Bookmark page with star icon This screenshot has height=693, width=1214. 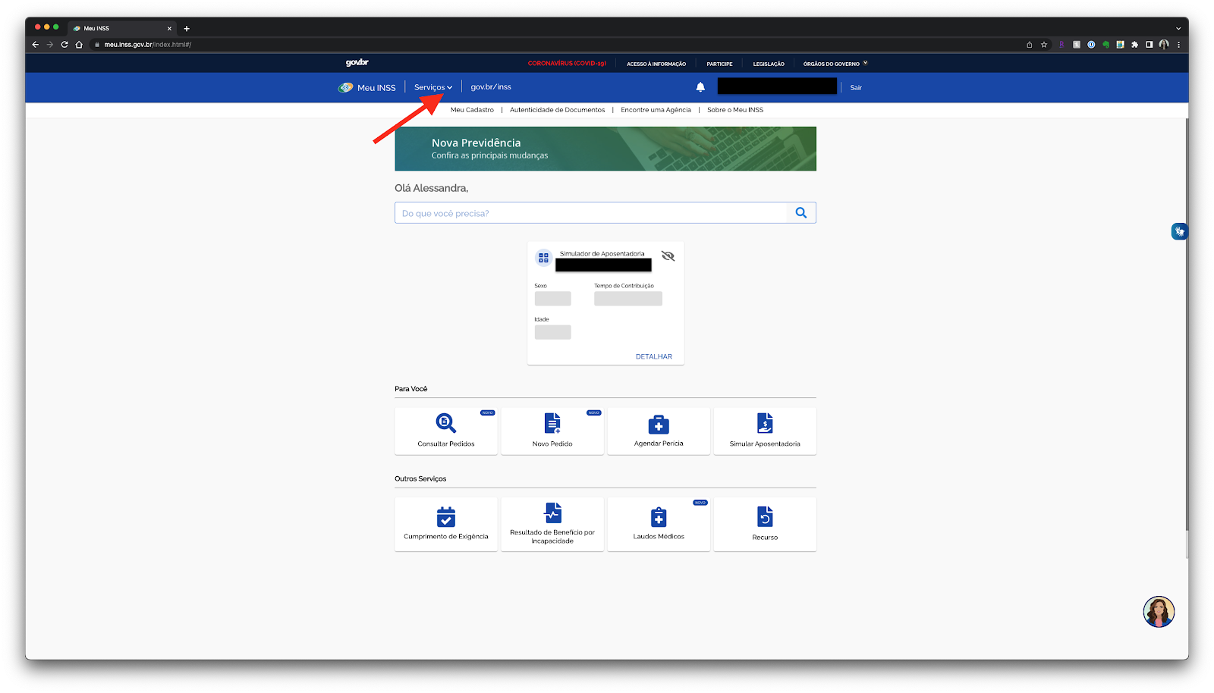point(1044,45)
